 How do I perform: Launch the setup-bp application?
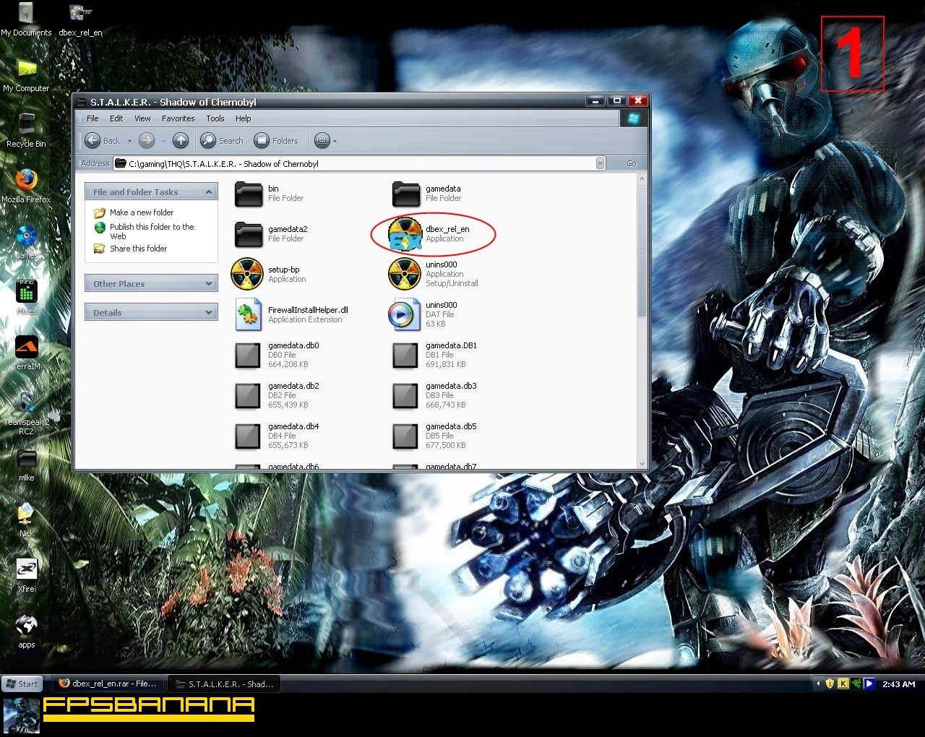(x=247, y=275)
